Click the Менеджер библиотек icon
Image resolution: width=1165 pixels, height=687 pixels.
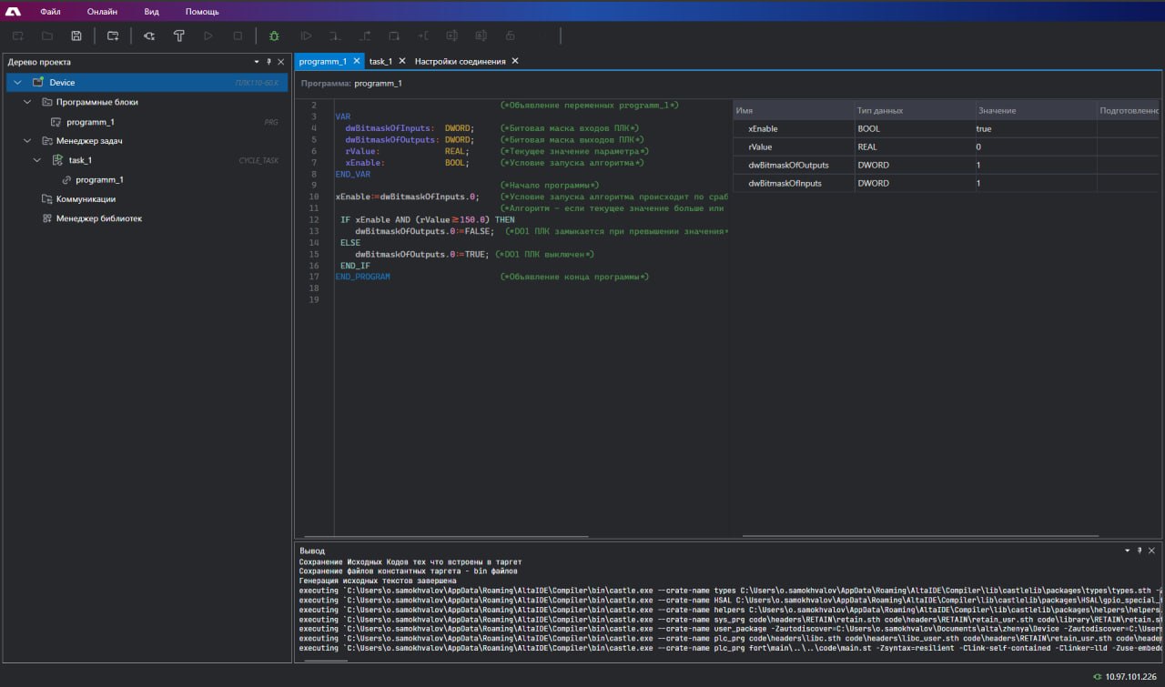(x=46, y=218)
